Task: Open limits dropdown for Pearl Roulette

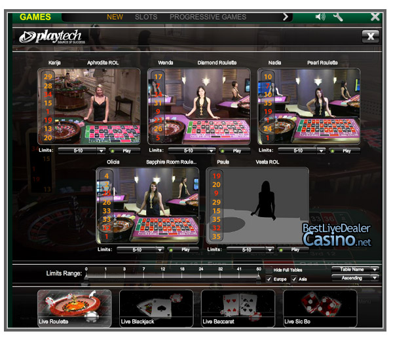Action: click(301, 151)
